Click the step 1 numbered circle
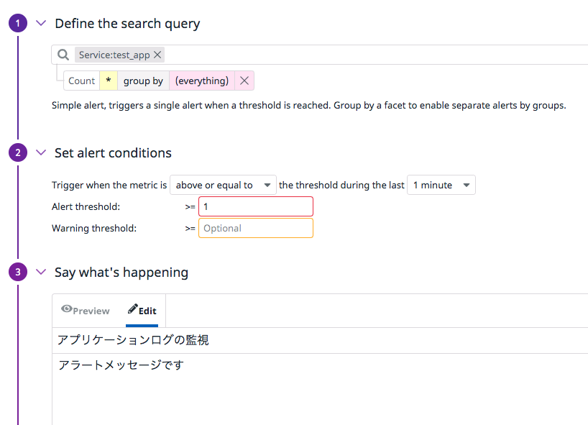Image resolution: width=588 pixels, height=425 pixels. pos(18,24)
